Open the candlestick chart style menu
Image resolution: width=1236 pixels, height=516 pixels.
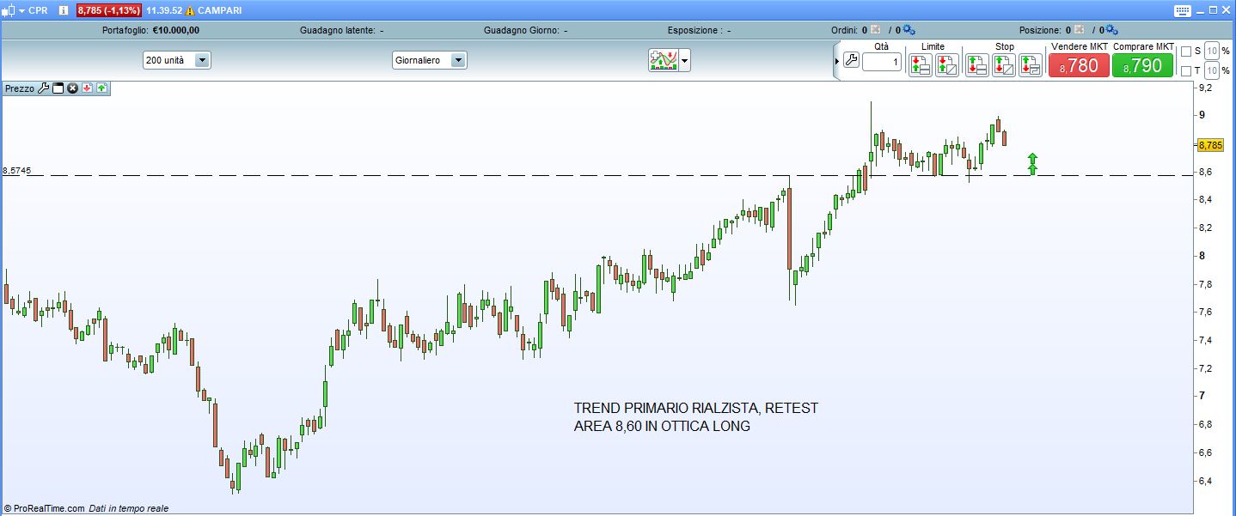pyautogui.click(x=11, y=10)
